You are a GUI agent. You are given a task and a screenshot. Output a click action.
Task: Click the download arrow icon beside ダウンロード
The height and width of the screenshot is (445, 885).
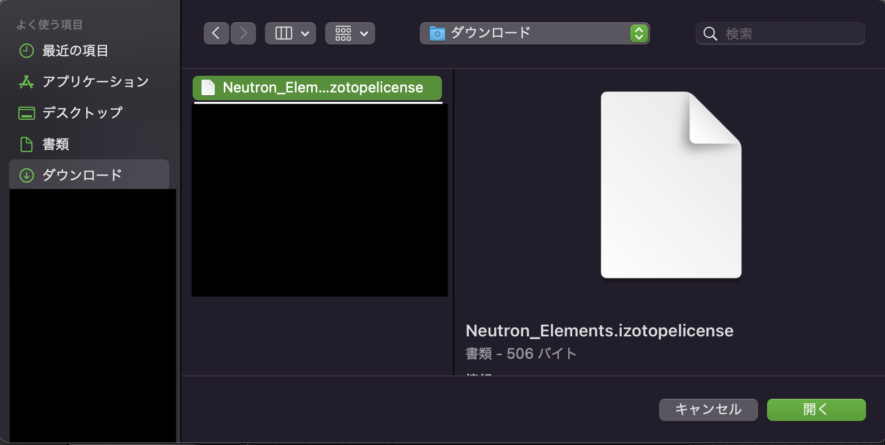click(x=27, y=175)
